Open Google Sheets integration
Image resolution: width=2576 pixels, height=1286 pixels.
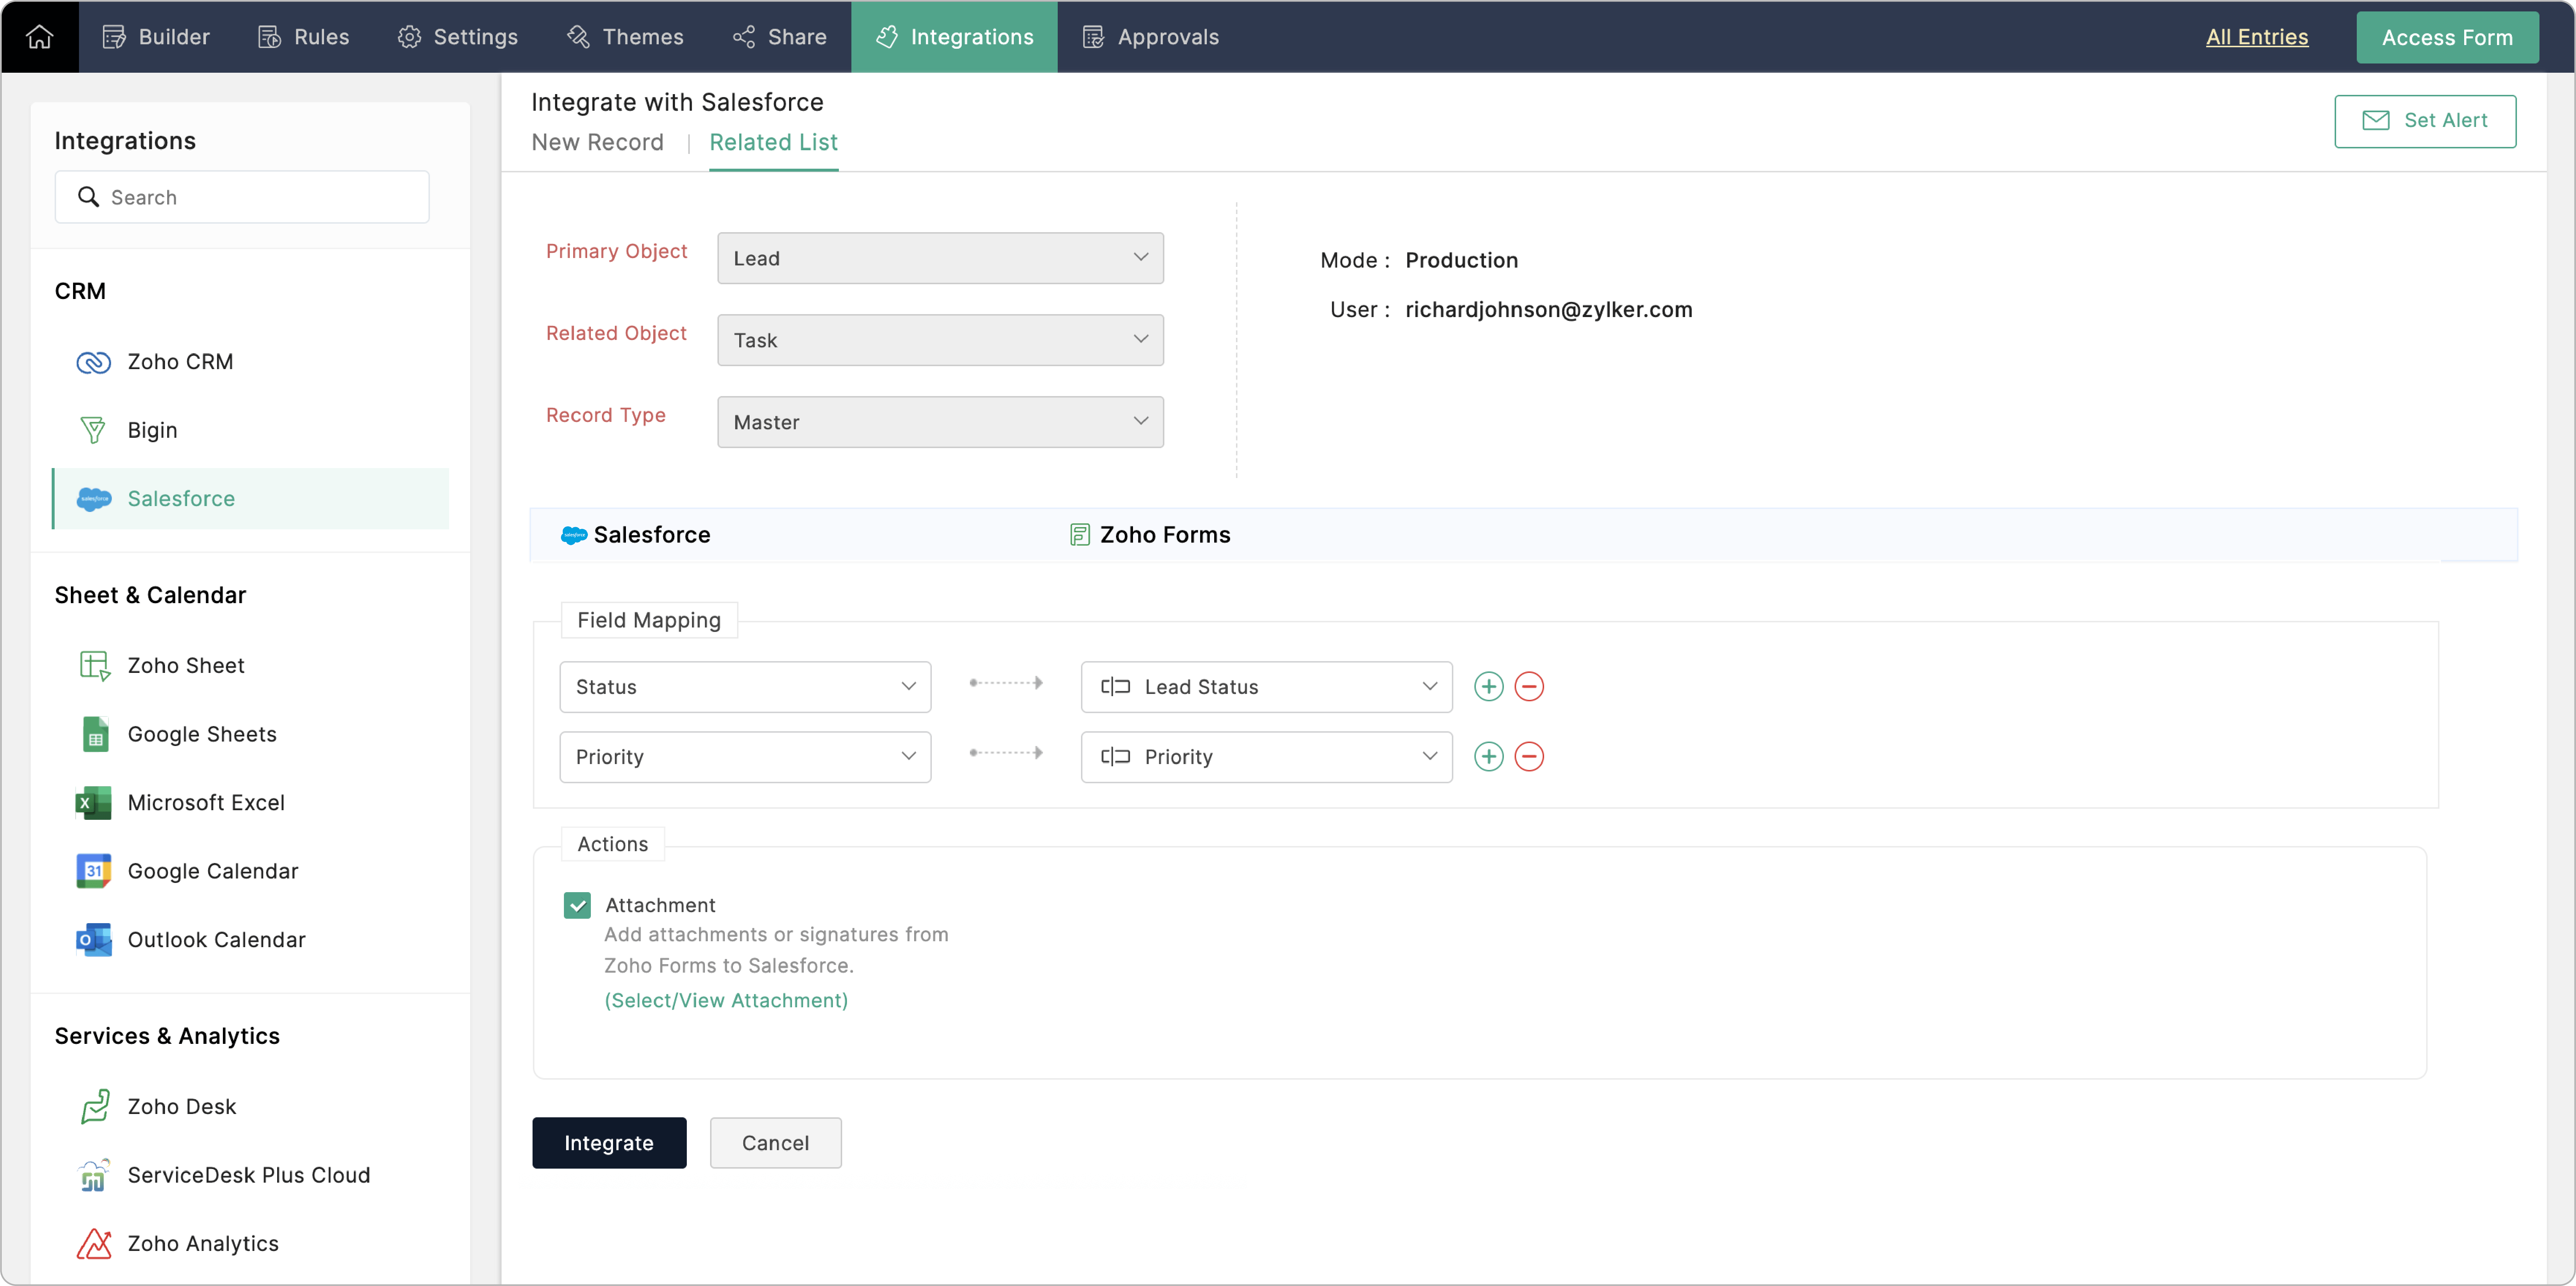(x=201, y=734)
